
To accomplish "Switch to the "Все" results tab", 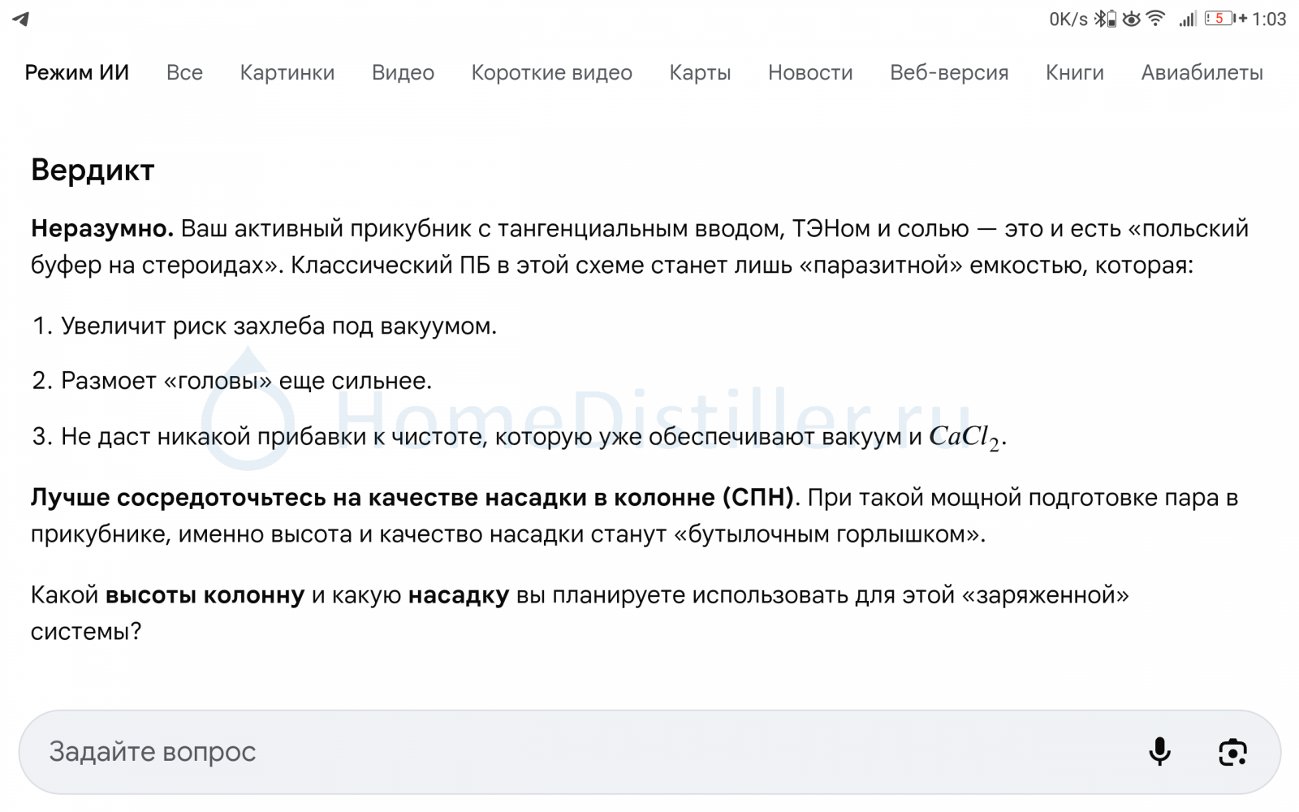I will click(x=184, y=73).
